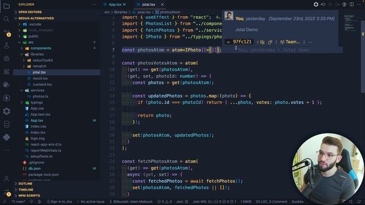The image size is (365, 205).
Task: Click No active issue in status bar
Action: (x=91, y=202)
